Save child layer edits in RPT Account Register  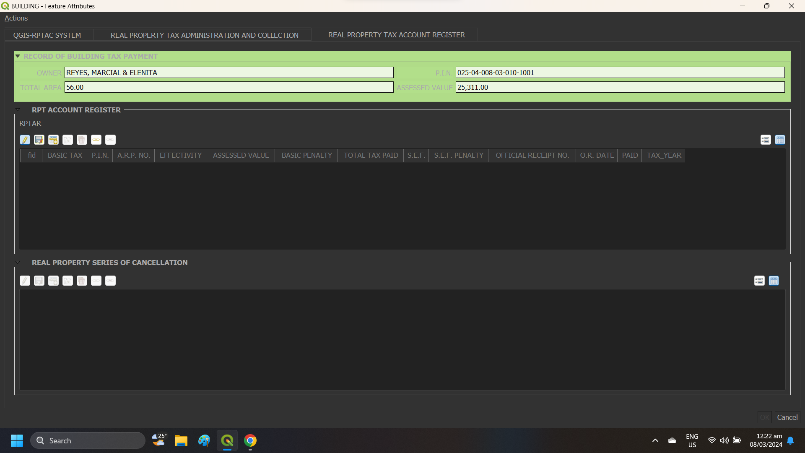click(39, 140)
